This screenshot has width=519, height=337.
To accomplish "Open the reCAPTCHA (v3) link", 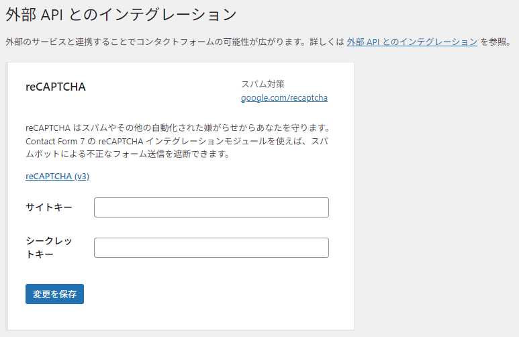I will coord(57,176).
